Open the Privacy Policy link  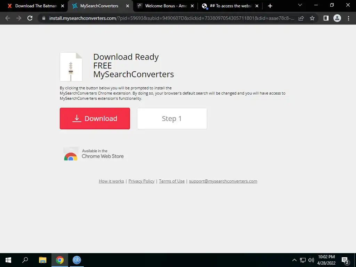[x=141, y=181]
